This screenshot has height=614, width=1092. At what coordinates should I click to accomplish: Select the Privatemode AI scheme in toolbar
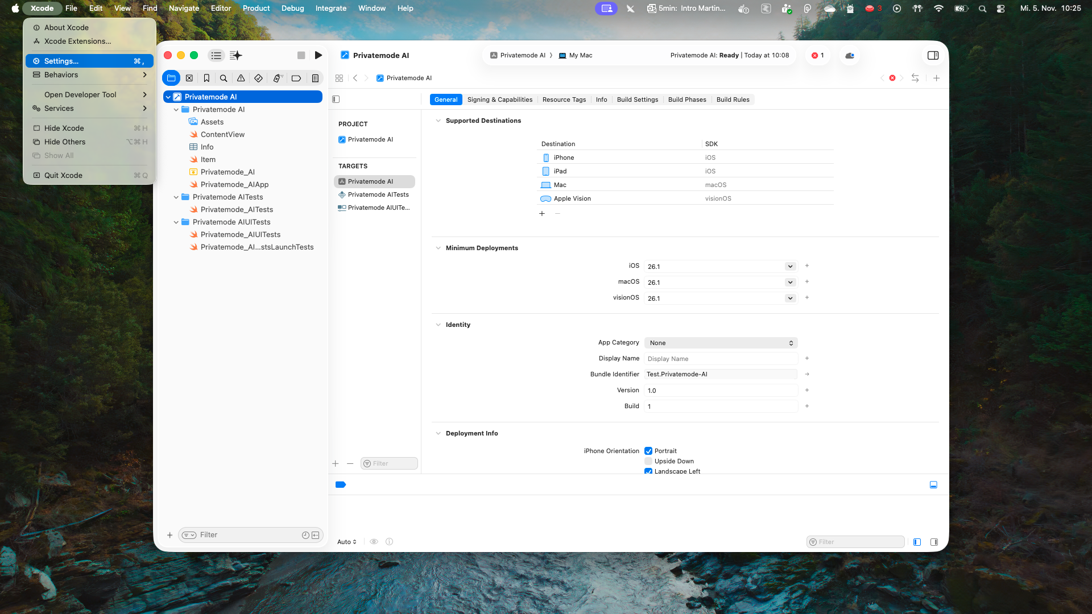pyautogui.click(x=518, y=55)
